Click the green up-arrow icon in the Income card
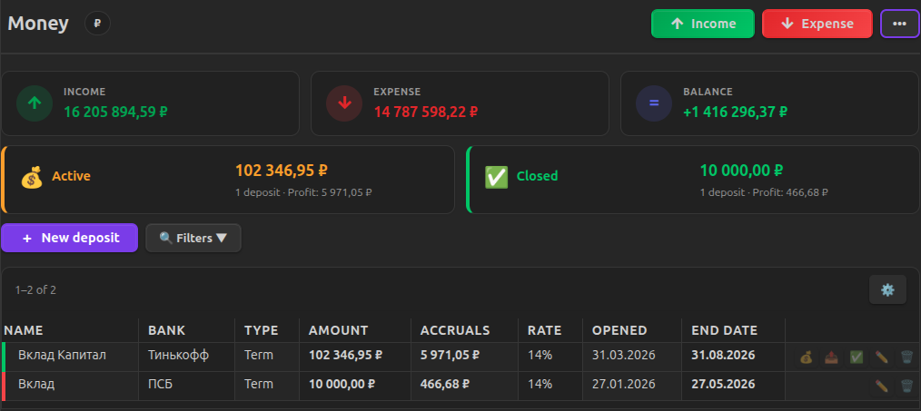Viewport: 921px width, 411px height. click(35, 103)
